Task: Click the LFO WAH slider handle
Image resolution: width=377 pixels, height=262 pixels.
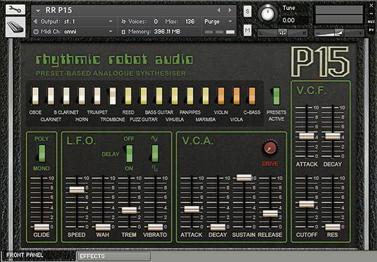Action: (x=103, y=227)
